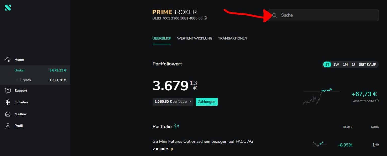Switch the chart range to 1W
Screen dimensions: 387x156
pyautogui.click(x=336, y=64)
